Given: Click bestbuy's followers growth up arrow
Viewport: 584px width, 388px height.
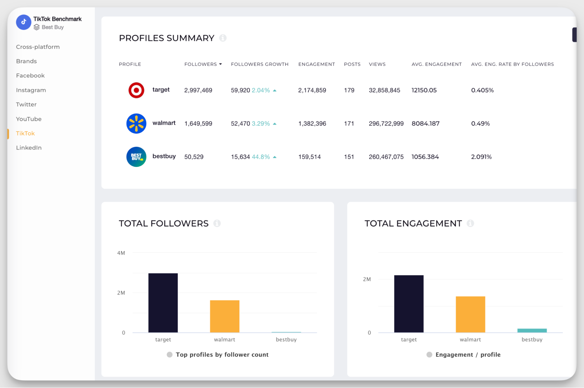Looking at the screenshot, I should click(x=275, y=157).
